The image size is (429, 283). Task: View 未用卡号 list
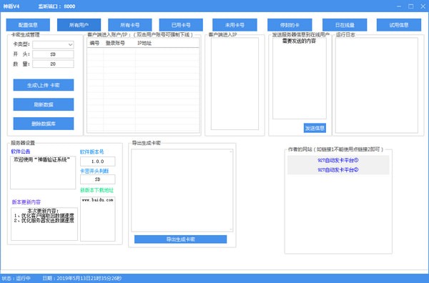click(x=235, y=25)
